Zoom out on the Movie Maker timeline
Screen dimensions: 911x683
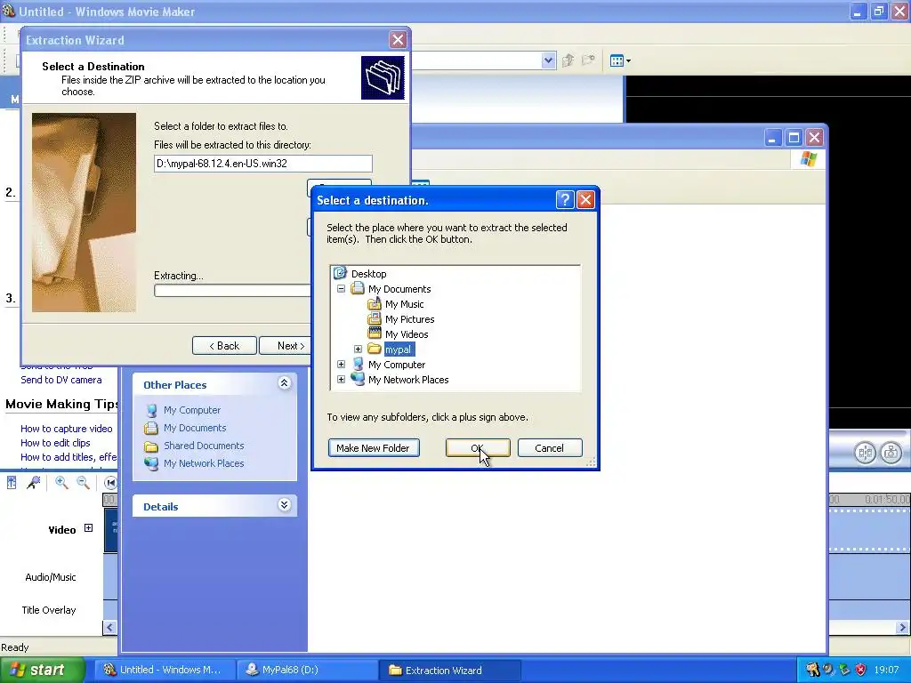(x=83, y=483)
